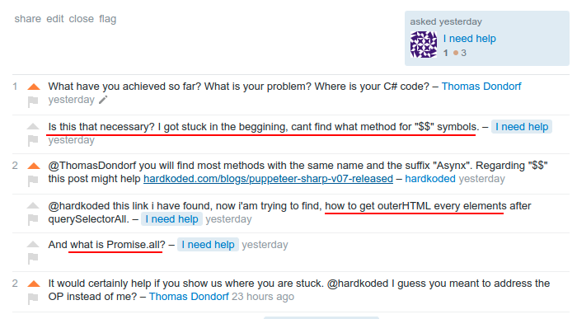This screenshot has height=319, width=577.
Task: Upvote the 'And what is Promise.all?' comment
Action: [x=33, y=244]
